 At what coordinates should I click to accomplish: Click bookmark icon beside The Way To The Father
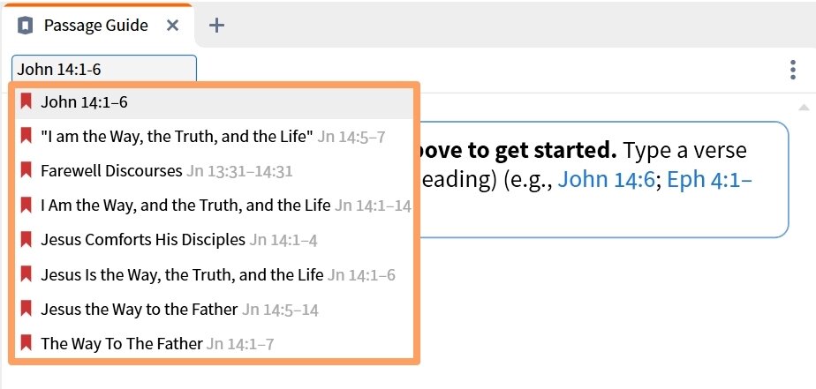(26, 342)
